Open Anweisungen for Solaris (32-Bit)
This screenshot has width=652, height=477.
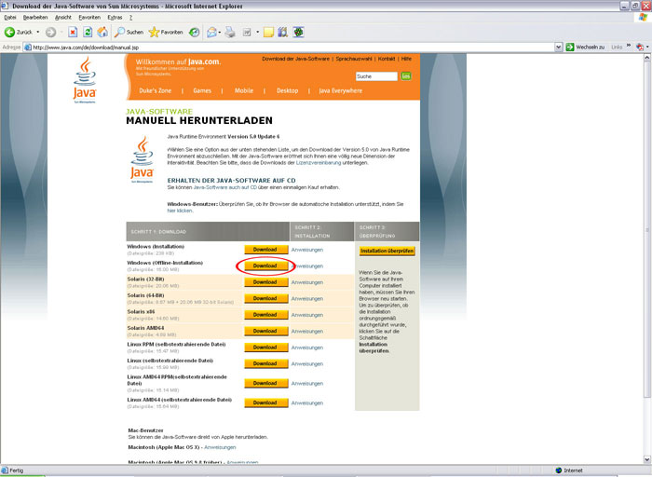coord(307,282)
